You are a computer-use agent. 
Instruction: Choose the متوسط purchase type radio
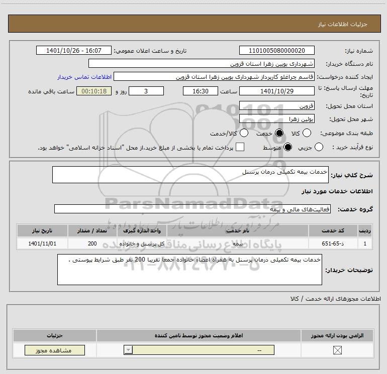pos(287,147)
